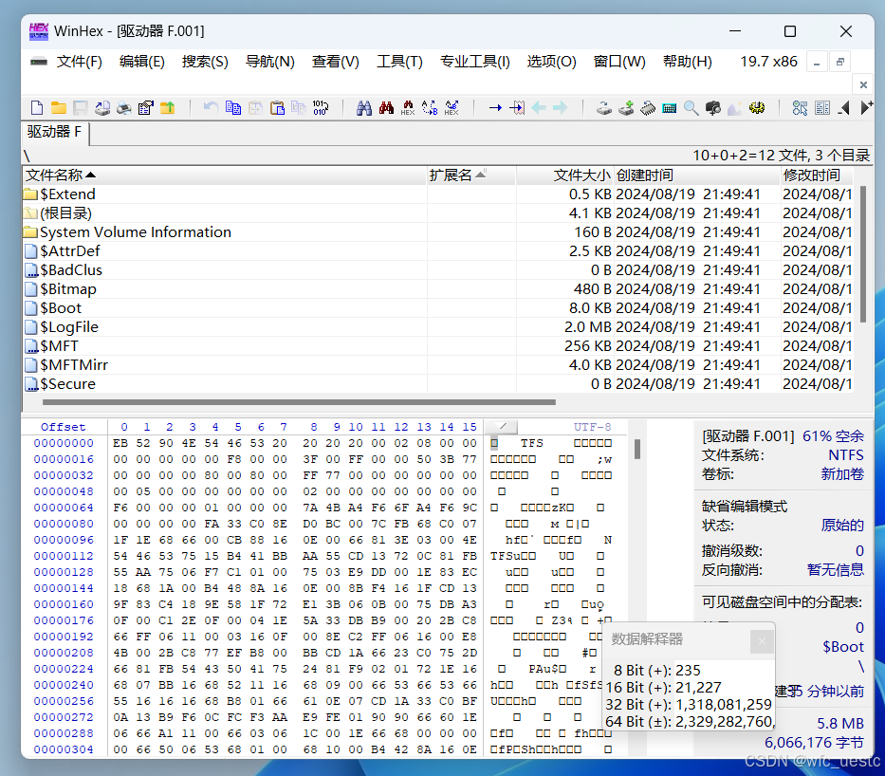Open the Go To Offset tool
The width and height of the screenshot is (885, 776).
point(494,107)
